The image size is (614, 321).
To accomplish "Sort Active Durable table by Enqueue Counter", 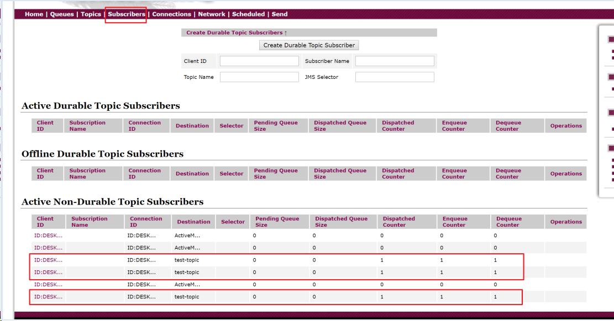I will (x=463, y=126).
